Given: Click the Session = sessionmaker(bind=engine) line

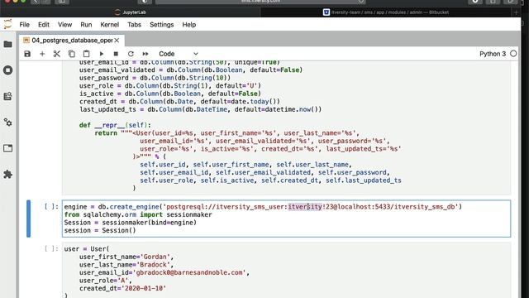Looking at the screenshot, I should click(x=131, y=223).
